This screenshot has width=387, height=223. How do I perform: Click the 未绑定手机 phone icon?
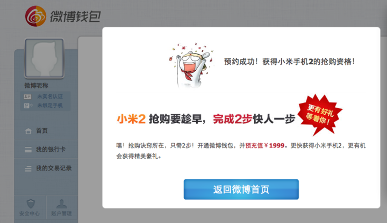[x=28, y=106]
